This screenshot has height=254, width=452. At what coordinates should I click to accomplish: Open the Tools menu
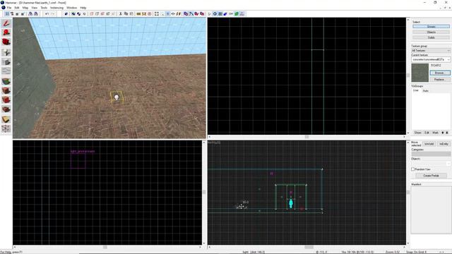pyautogui.click(x=44, y=8)
